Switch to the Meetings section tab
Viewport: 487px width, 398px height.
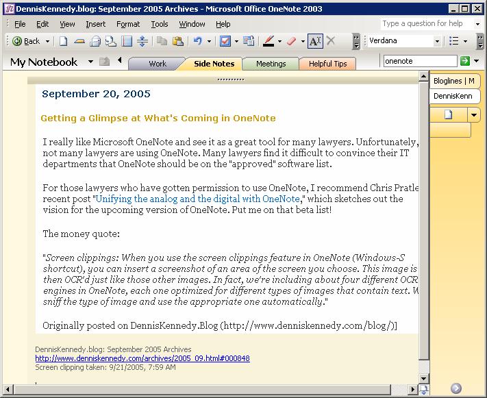tap(271, 64)
